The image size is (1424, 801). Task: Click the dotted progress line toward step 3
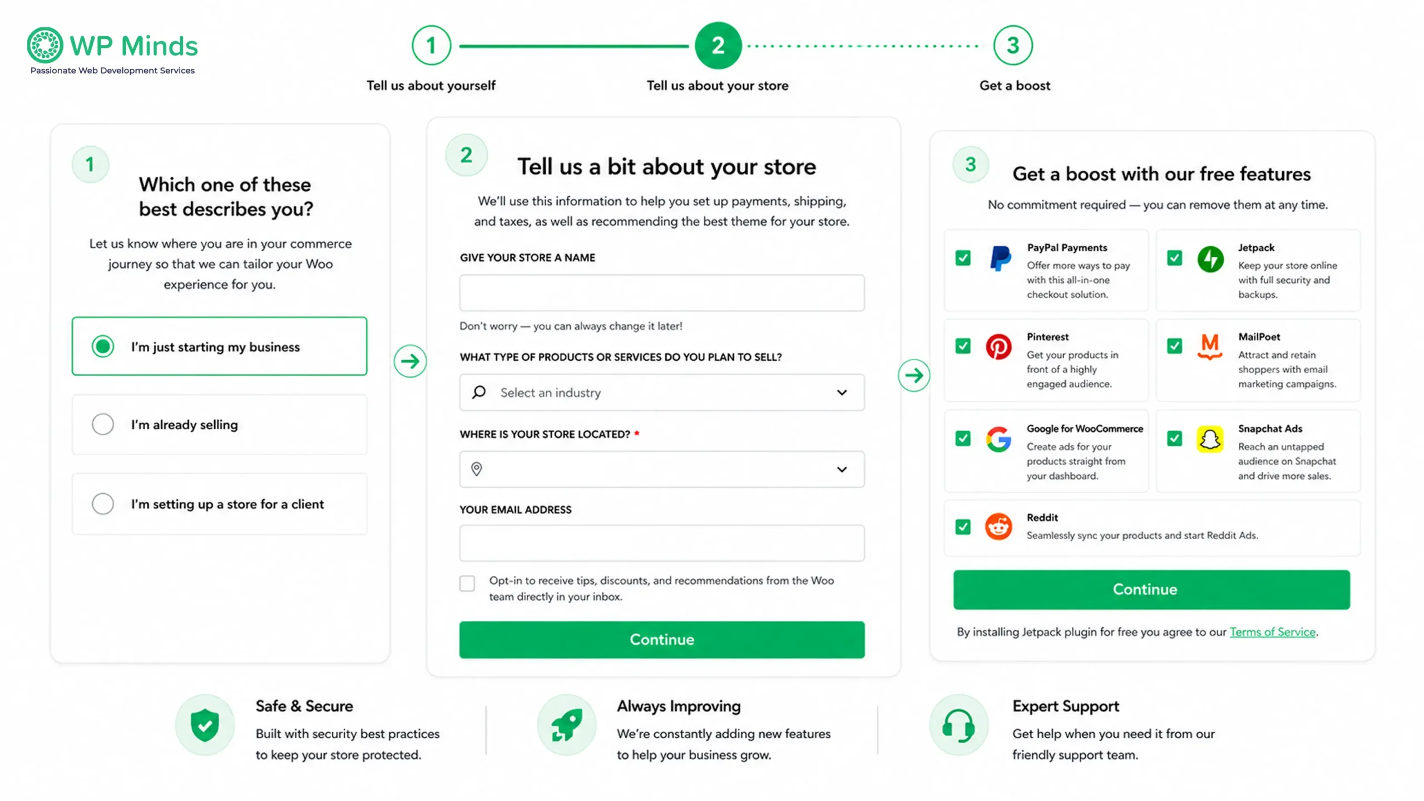coord(863,46)
